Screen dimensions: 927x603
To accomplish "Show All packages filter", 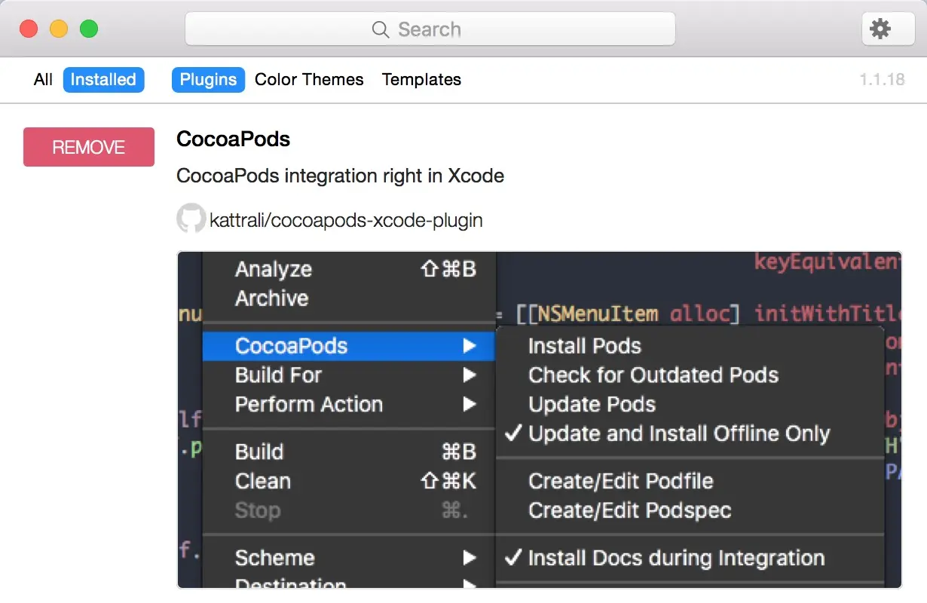I will [x=43, y=80].
